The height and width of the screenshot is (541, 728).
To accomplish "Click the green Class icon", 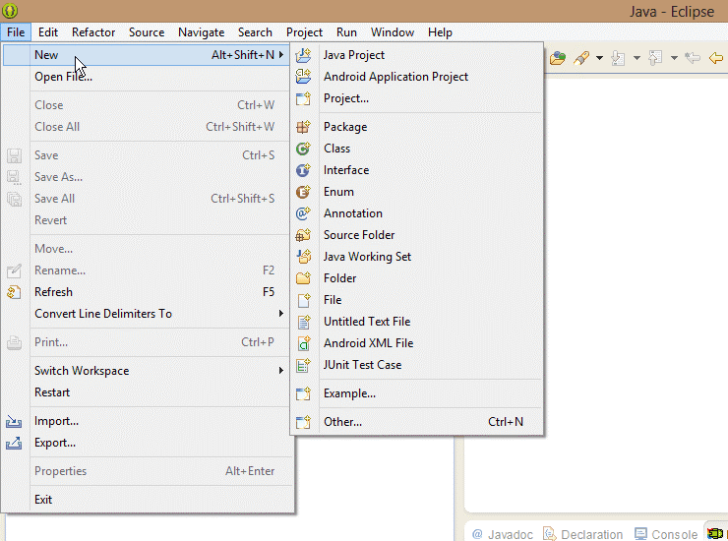I will pos(303,149).
